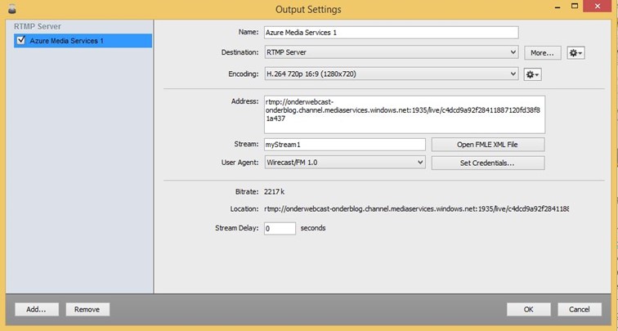Select Azure Media Services 1 list entry
Image resolution: width=618 pixels, height=331 pixels.
83,41
